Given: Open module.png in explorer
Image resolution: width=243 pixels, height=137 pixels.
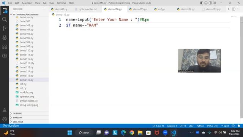Looking at the screenshot, I should point(26,92).
